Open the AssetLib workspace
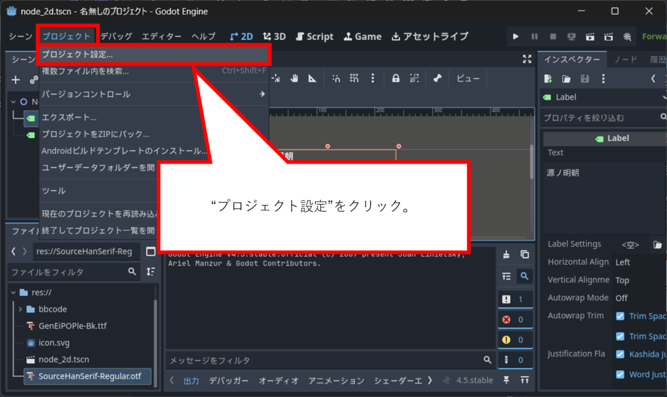The image size is (667, 397). (x=430, y=37)
